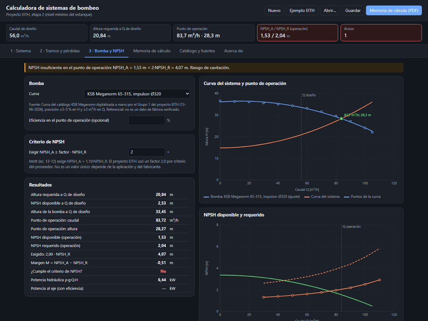Click the 'Resultados' section heading
This screenshot has height=321, width=428.
[40, 185]
